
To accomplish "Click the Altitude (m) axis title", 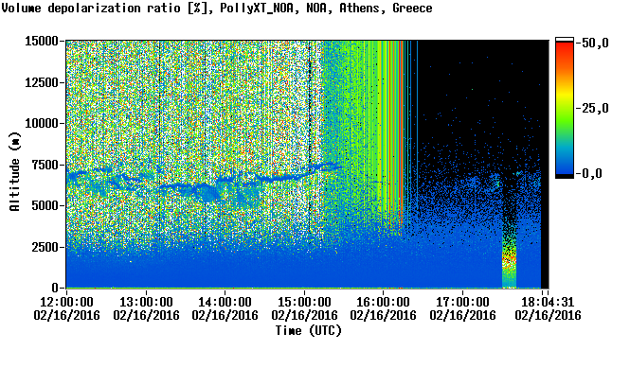I will coord(15,172).
